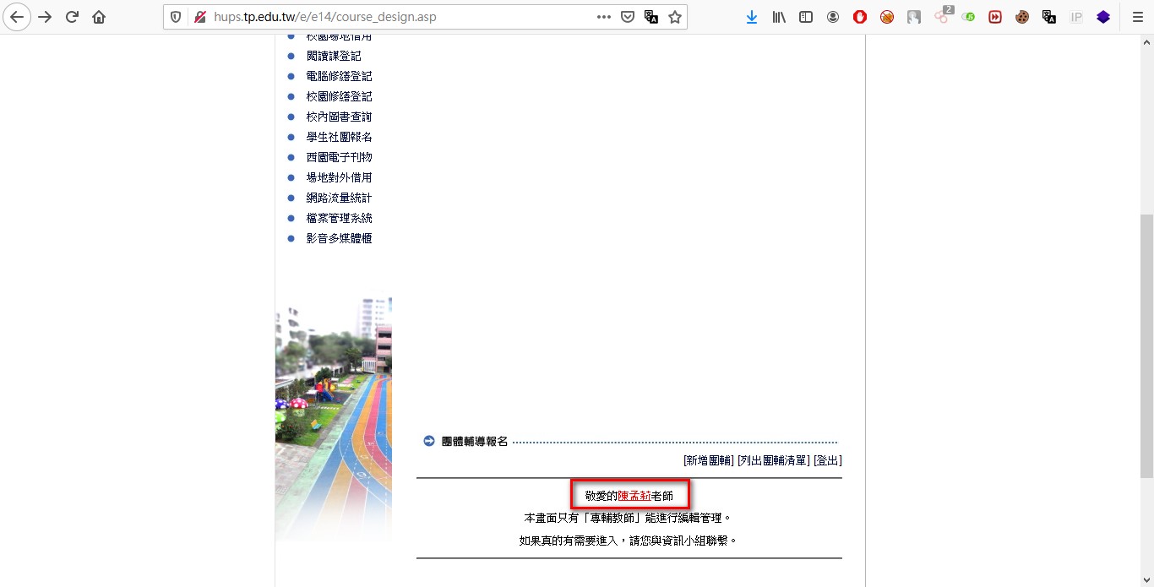
Task: Translate page via address bar icon
Action: [651, 17]
